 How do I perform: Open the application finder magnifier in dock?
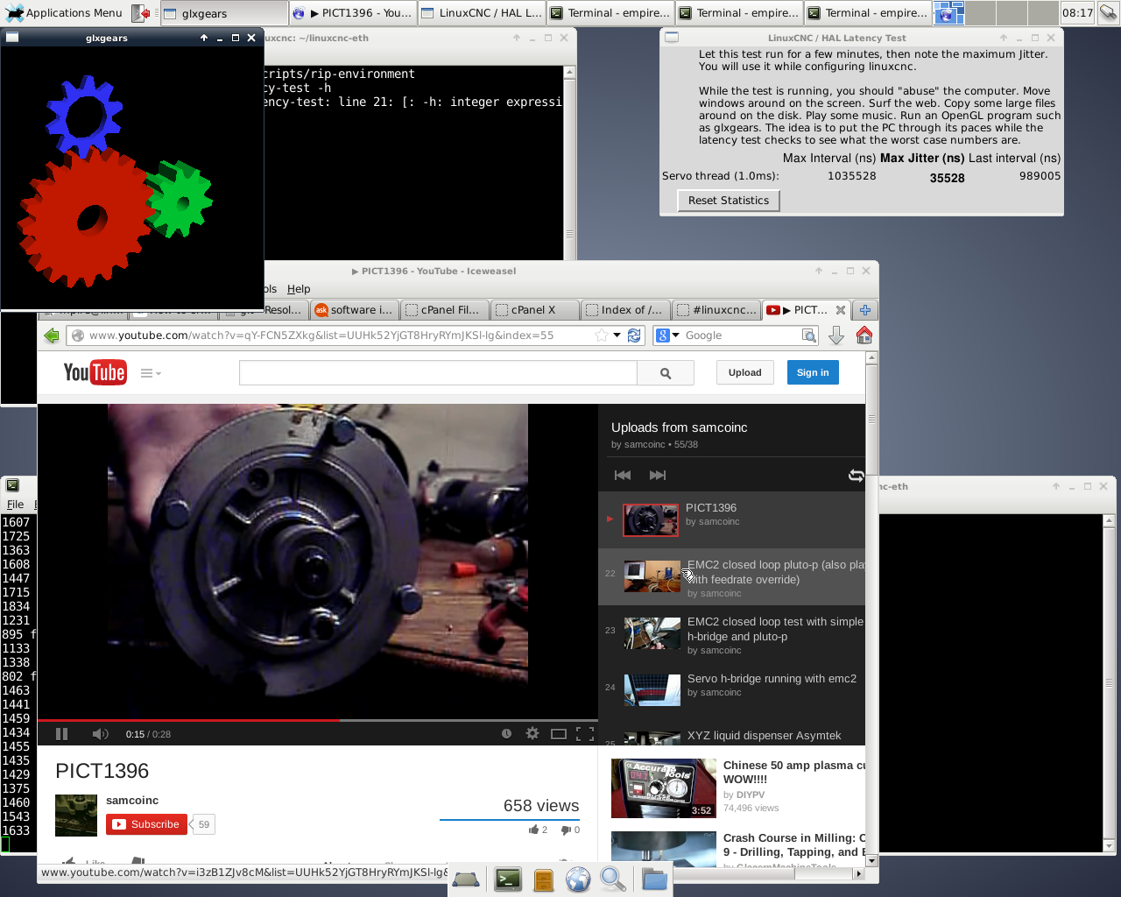(613, 879)
